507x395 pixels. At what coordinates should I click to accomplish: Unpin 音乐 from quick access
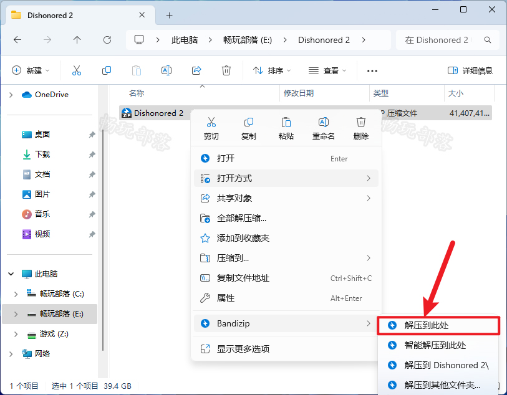(92, 214)
